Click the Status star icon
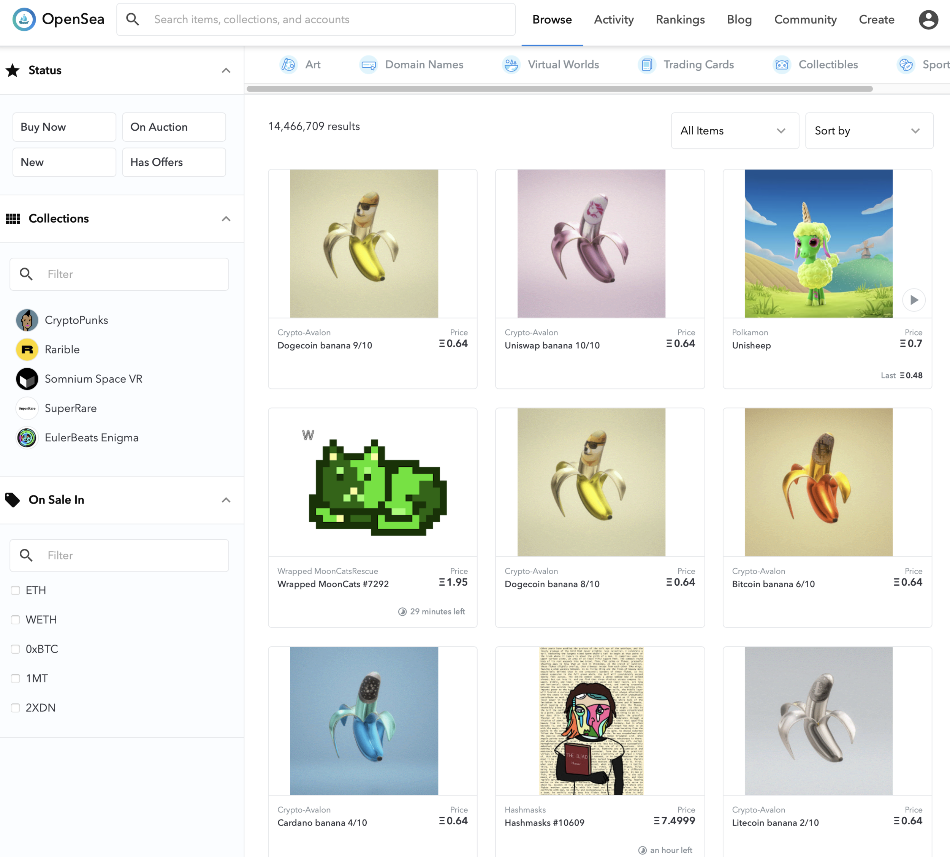The width and height of the screenshot is (950, 857). point(13,70)
